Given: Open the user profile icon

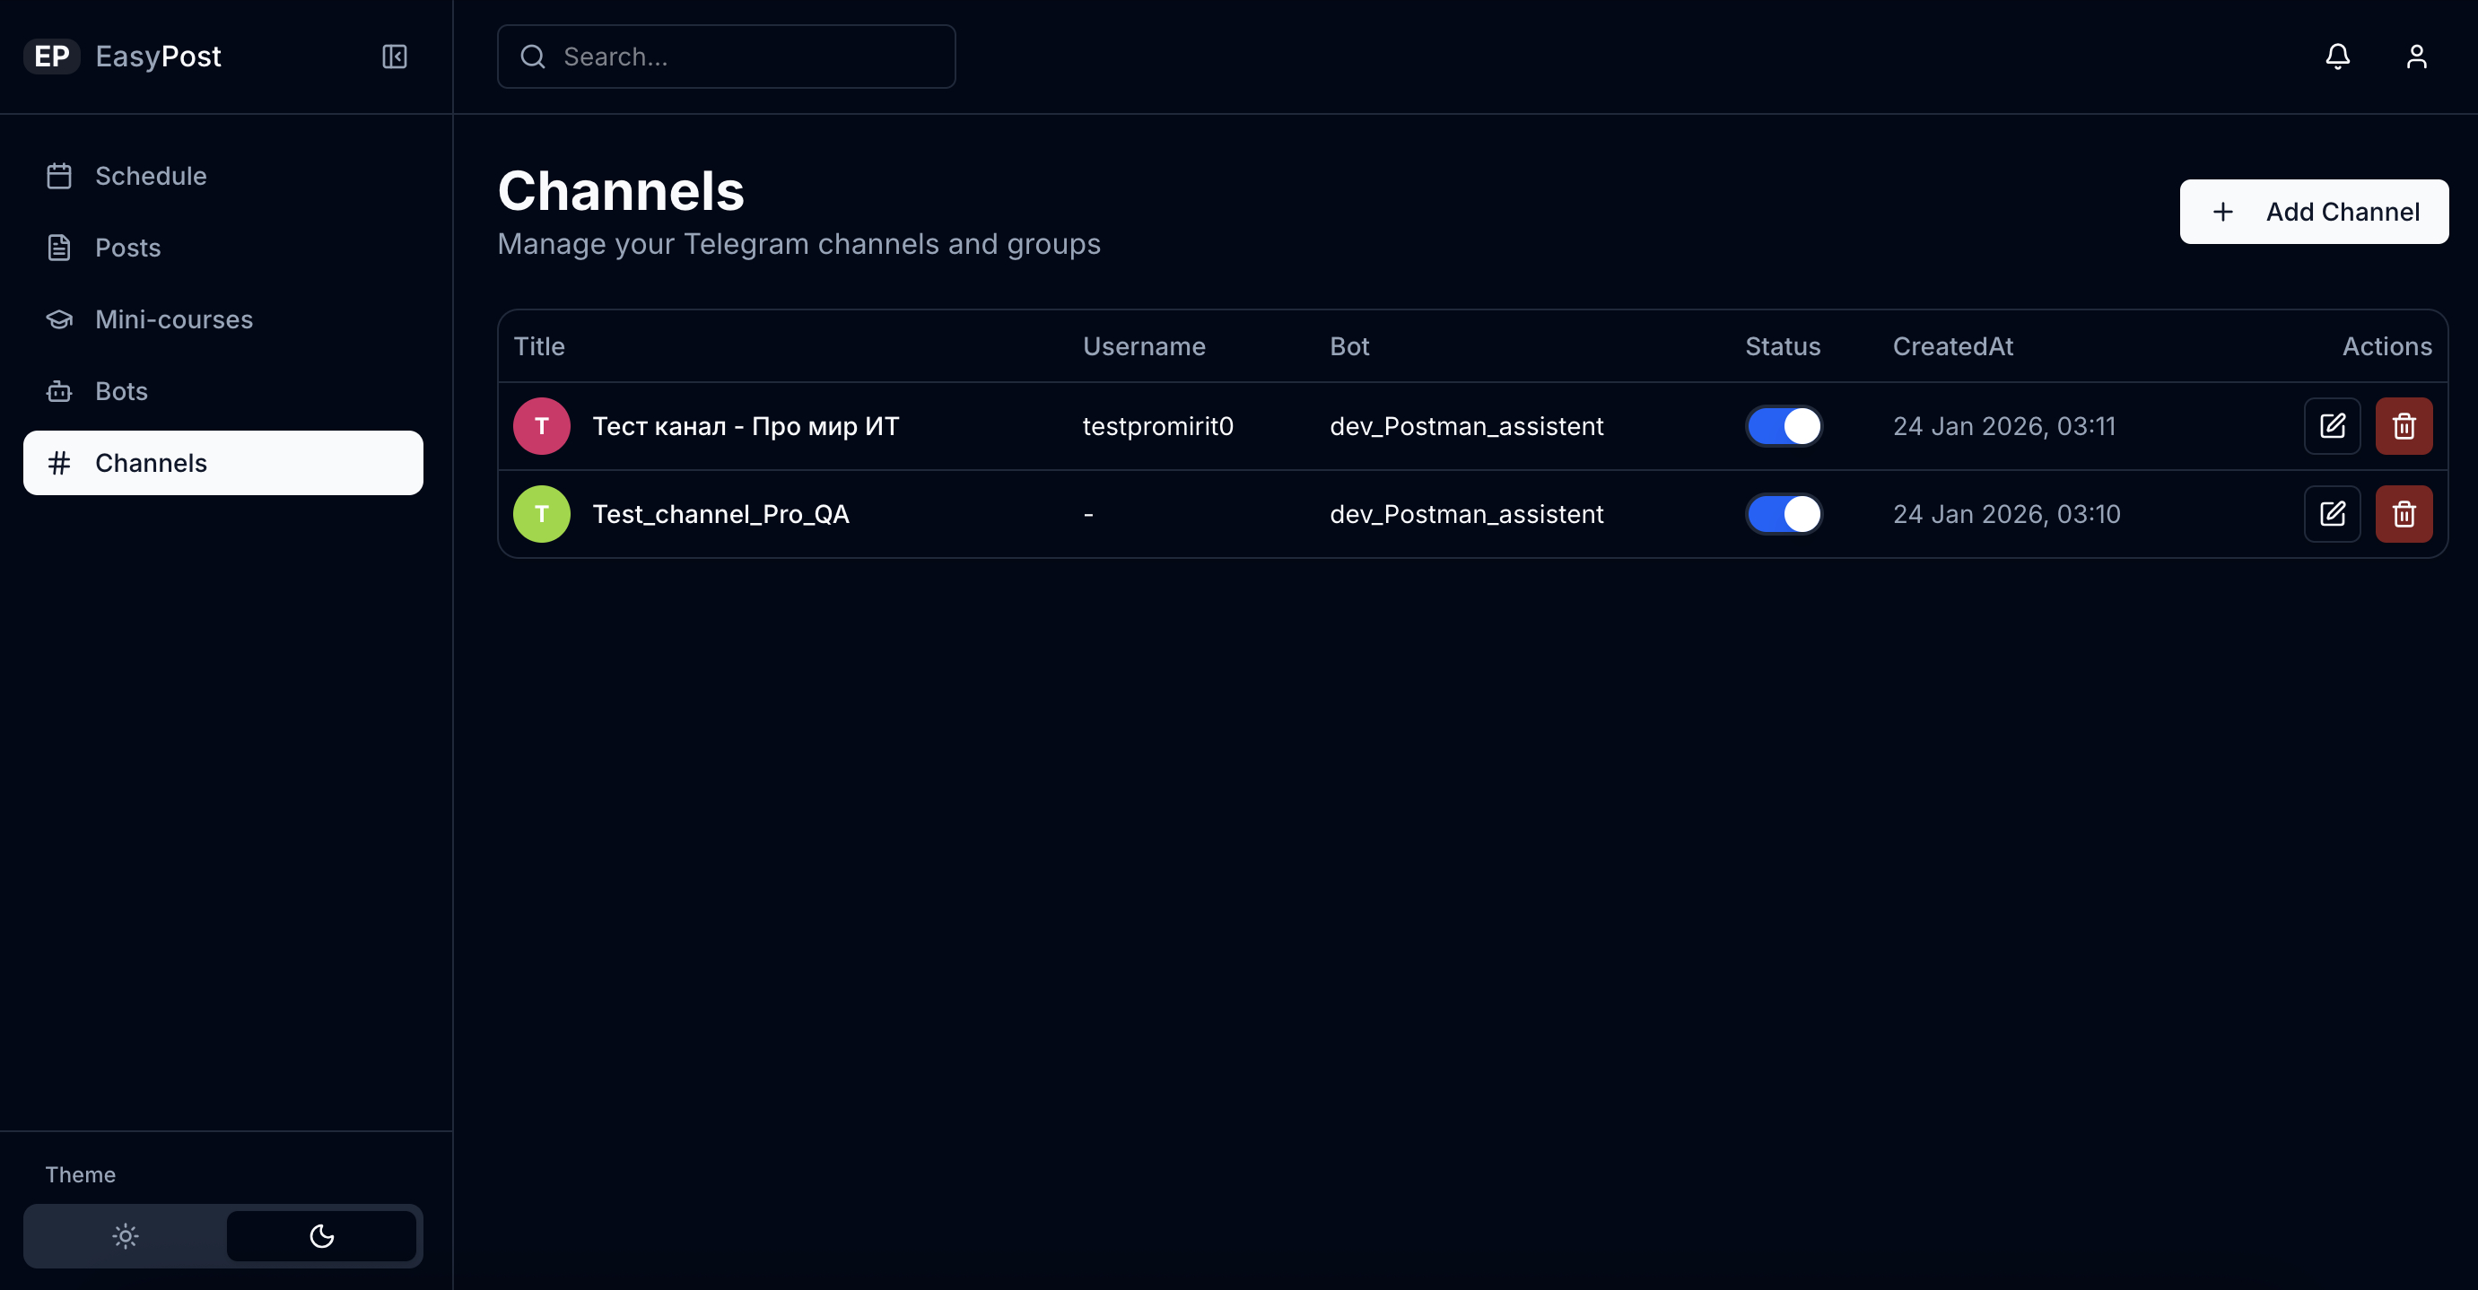Looking at the screenshot, I should [2416, 57].
